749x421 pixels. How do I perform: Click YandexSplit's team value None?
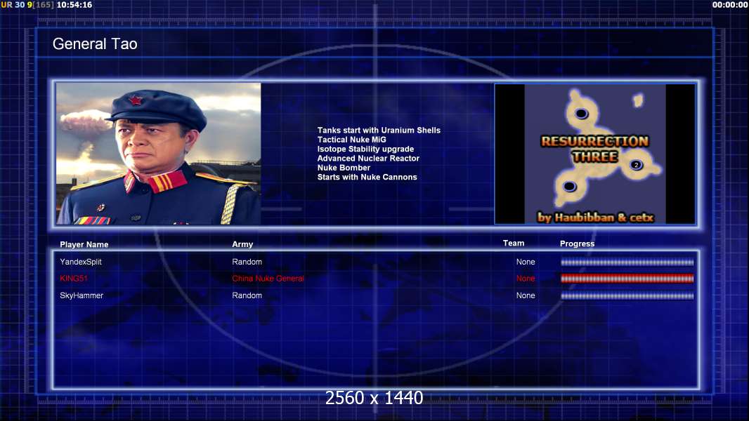point(526,262)
